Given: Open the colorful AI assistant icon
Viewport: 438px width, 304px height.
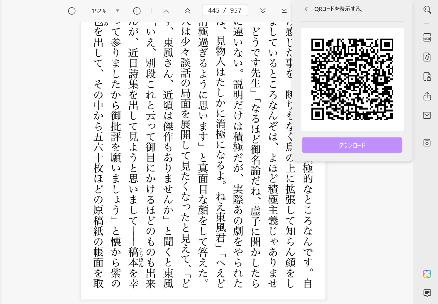Looking at the screenshot, I should 427,274.
